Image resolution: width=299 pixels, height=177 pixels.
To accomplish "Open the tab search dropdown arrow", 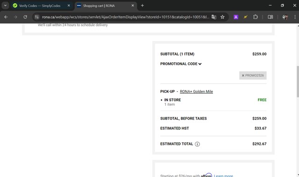I will [5, 6].
